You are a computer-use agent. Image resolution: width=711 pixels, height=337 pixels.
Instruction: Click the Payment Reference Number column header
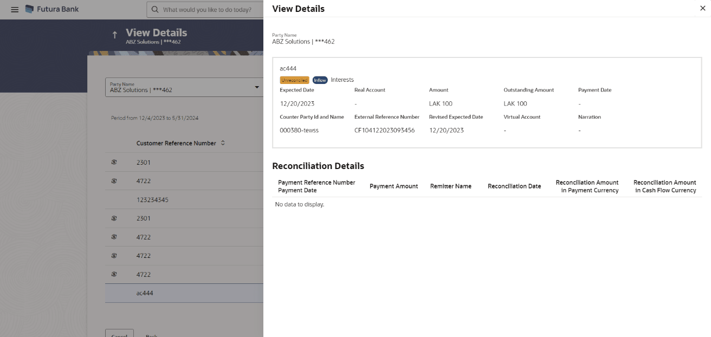click(x=316, y=183)
